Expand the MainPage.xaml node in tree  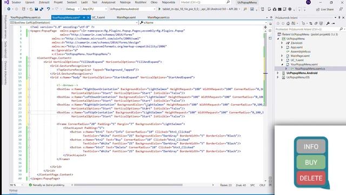click(282, 56)
